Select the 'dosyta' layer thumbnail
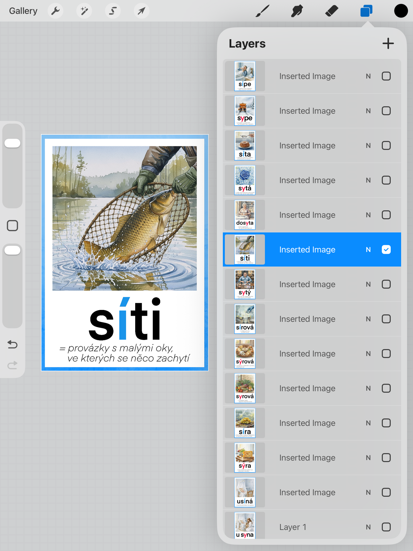 (x=245, y=215)
